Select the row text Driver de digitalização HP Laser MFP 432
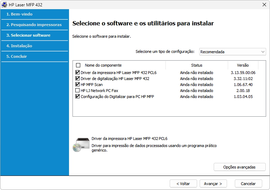The height and width of the screenshot is (190, 270). point(115,79)
